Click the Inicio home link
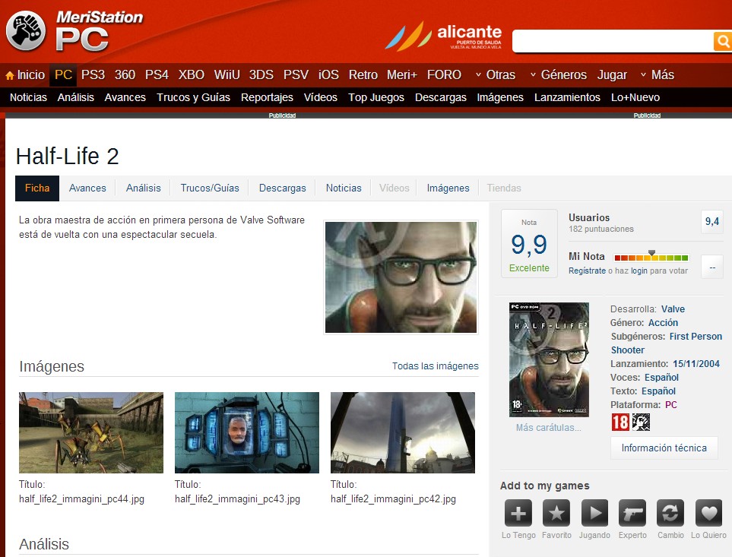The height and width of the screenshot is (557, 732). [31, 75]
